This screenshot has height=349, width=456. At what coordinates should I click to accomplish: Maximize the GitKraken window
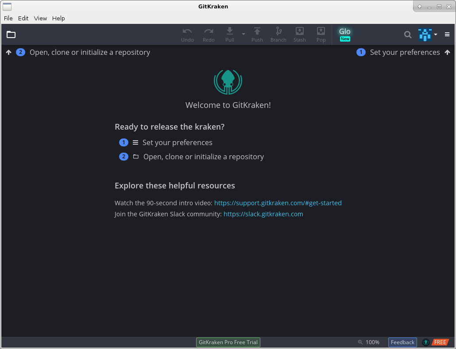click(x=439, y=6)
